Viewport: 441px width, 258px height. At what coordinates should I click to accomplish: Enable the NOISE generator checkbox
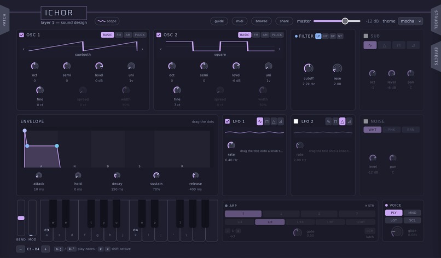365,121
